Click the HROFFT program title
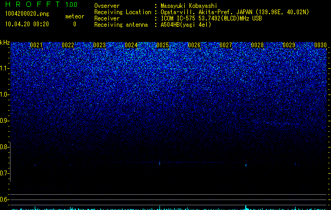This screenshot has height=210, width=331. coord(33,4)
